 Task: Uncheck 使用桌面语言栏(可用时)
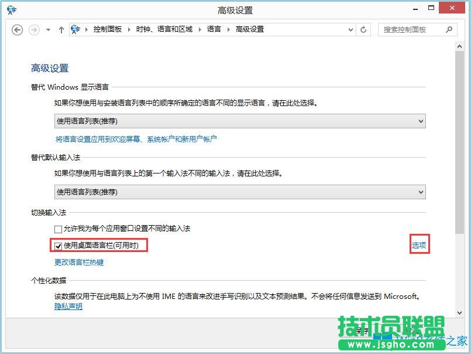[58, 246]
